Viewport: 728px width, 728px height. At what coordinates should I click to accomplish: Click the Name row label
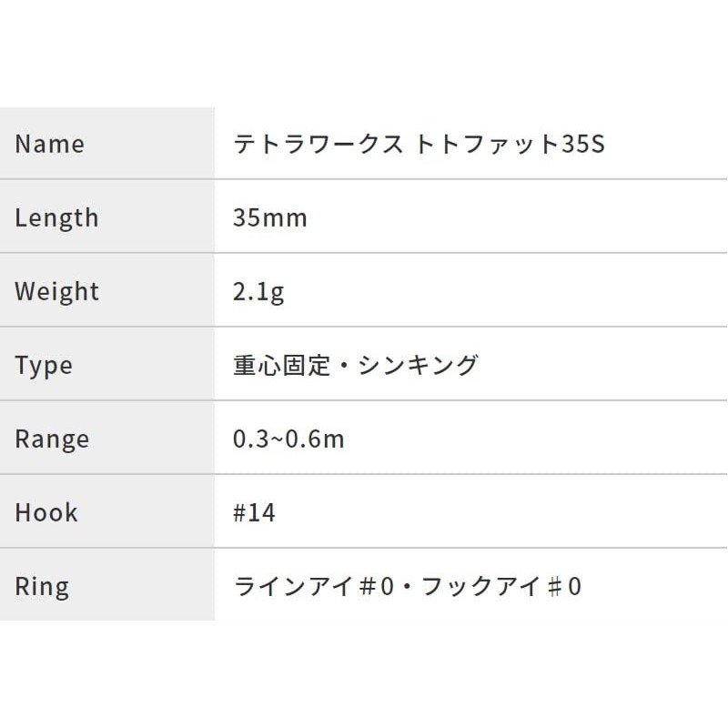coord(49,144)
